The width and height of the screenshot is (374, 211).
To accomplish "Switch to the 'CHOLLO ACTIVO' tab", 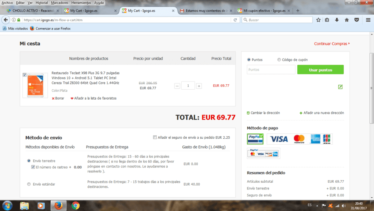I will pos(33,11).
